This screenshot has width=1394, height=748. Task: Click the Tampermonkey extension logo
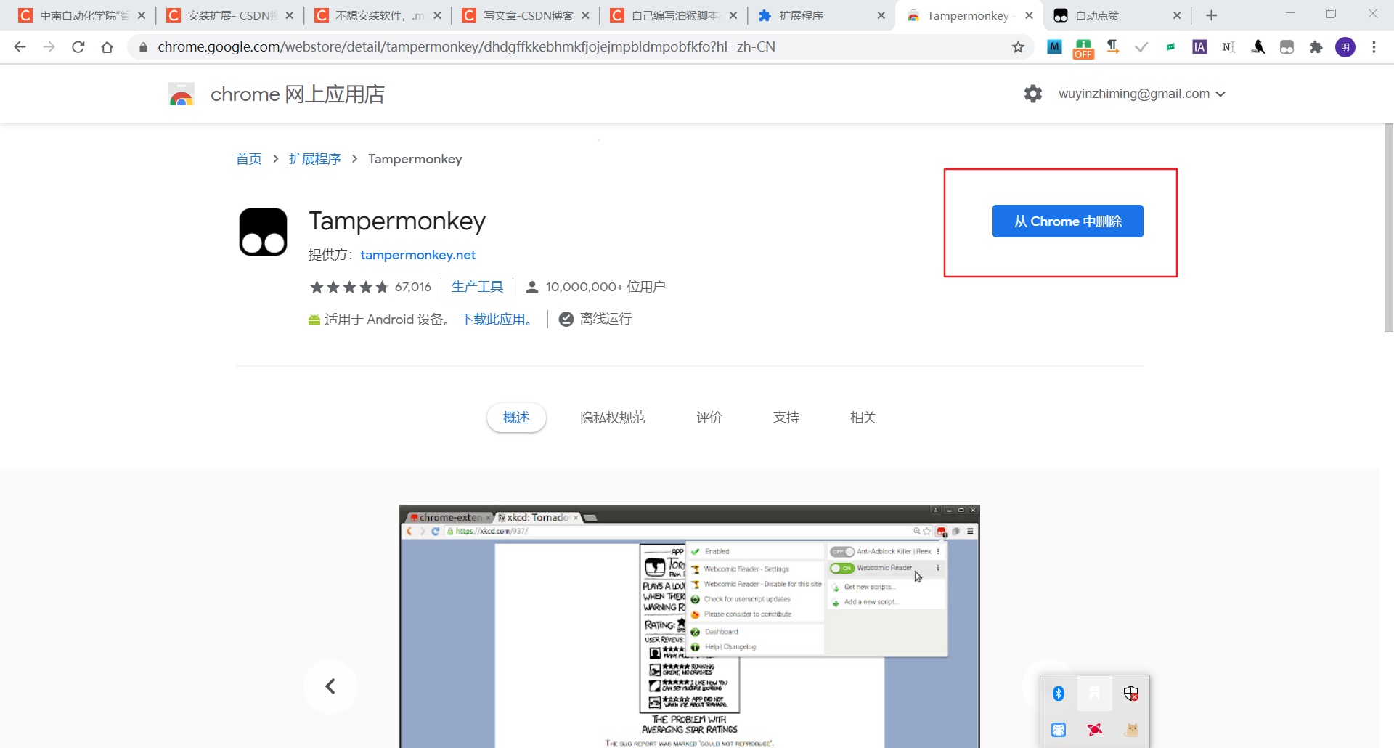(263, 232)
